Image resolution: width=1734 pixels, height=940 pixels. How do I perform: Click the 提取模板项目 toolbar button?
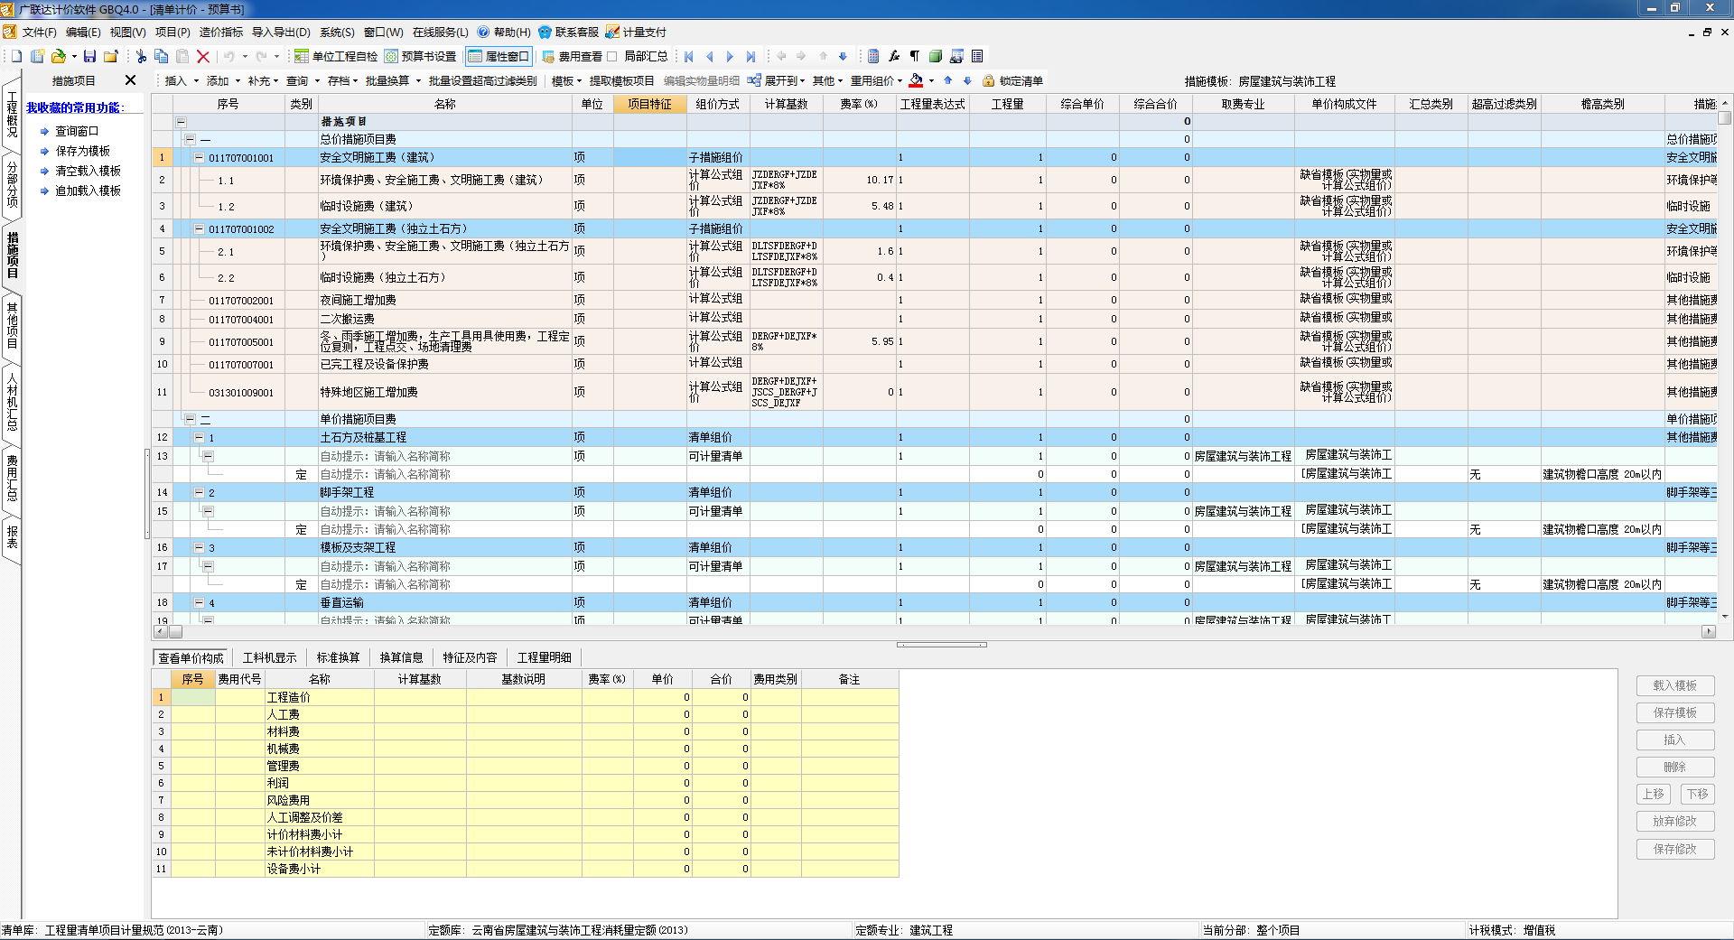[x=621, y=80]
